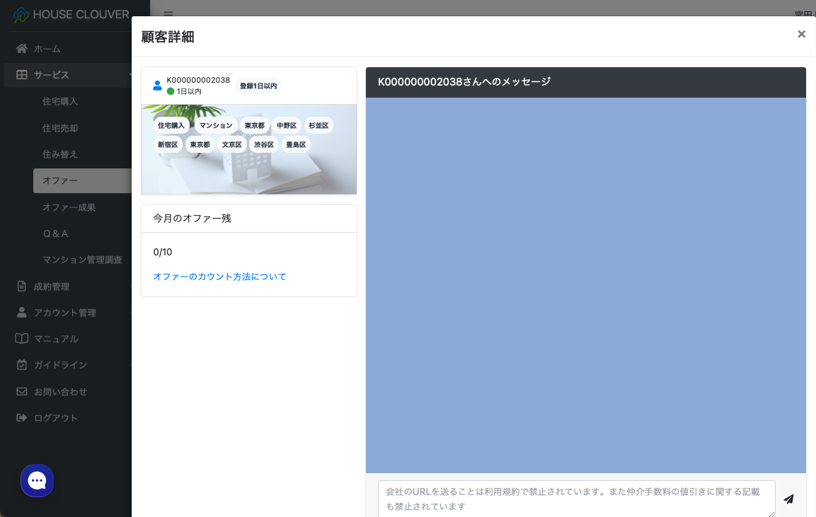Click the お問い合わせ envelope icon
This screenshot has width=816, height=517.
pos(22,391)
